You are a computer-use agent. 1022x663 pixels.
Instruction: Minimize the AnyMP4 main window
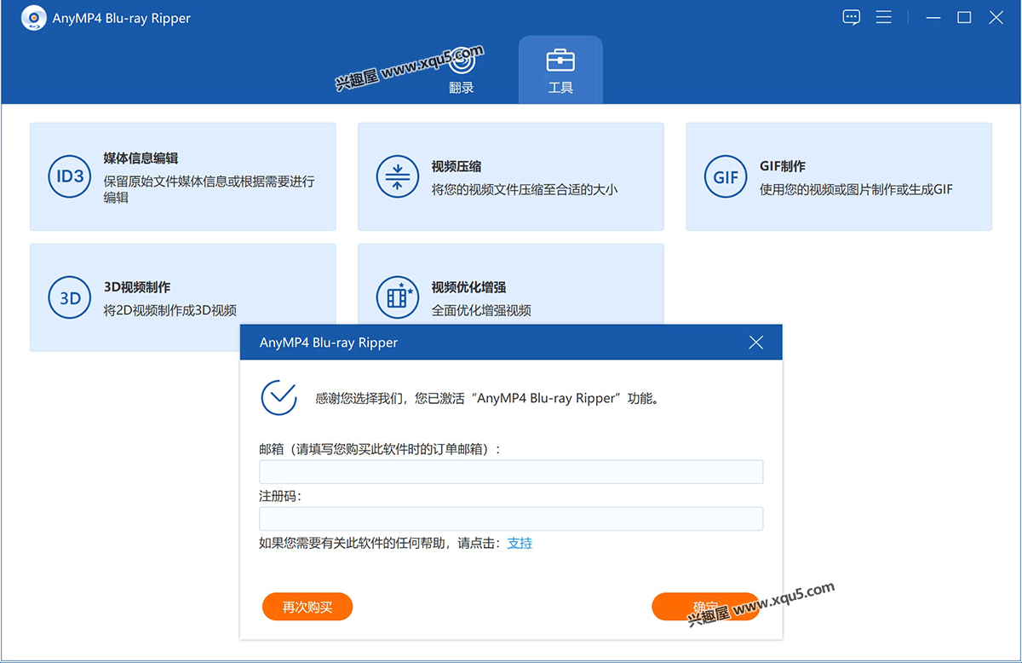pos(933,18)
